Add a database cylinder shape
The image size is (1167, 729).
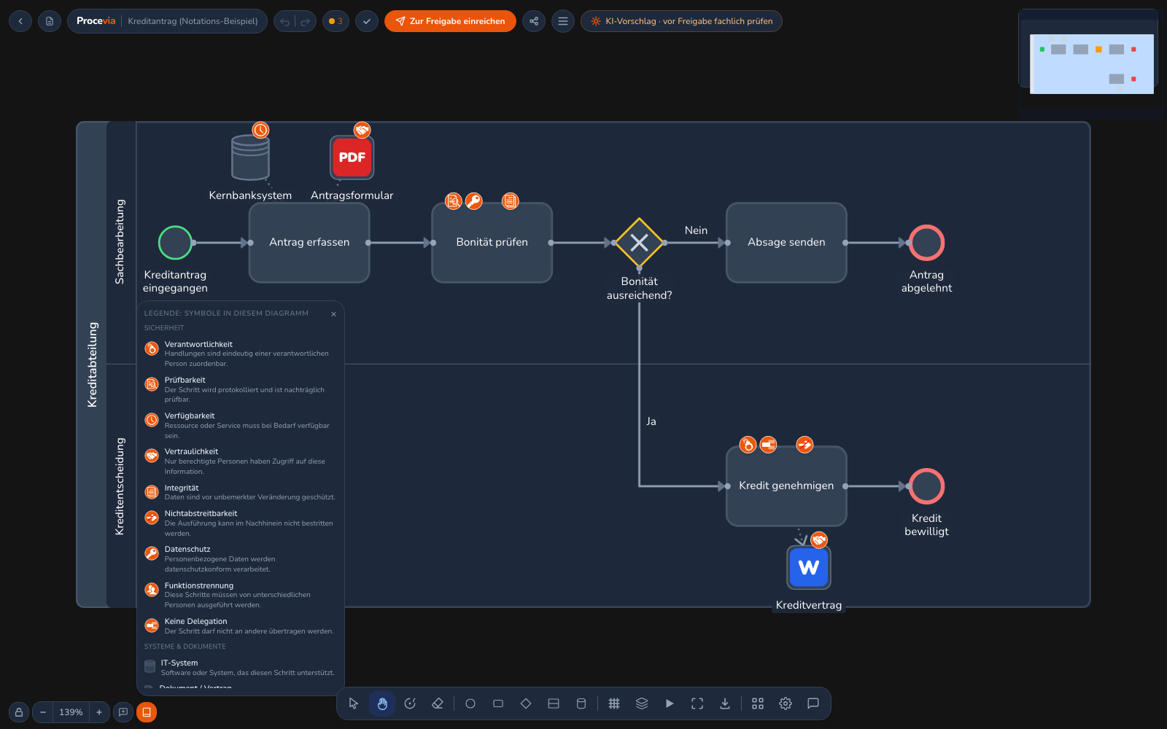(581, 703)
